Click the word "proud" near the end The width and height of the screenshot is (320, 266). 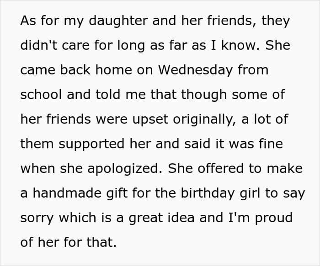click(x=274, y=218)
